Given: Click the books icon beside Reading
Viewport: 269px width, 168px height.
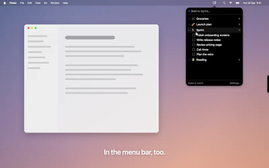Looking at the screenshot, I should click(x=193, y=60).
